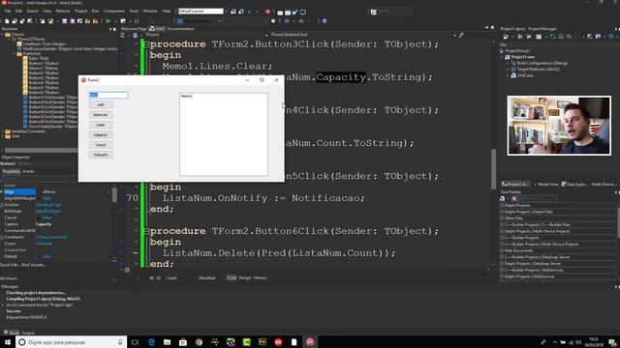620x348 pixels.
Task: Focus the Edit1 text field in Form2
Action: [108, 95]
